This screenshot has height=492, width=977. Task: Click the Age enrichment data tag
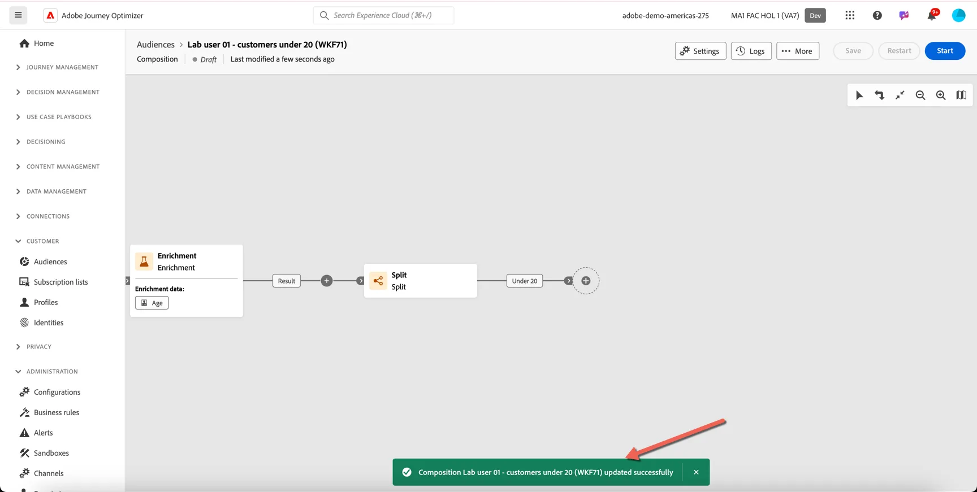(x=152, y=303)
